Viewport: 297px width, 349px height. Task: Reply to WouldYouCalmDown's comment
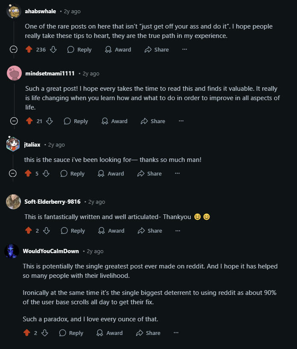(x=71, y=333)
